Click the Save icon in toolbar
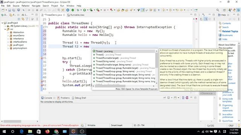The width and height of the screenshot is (241, 135). (x=9, y=10)
